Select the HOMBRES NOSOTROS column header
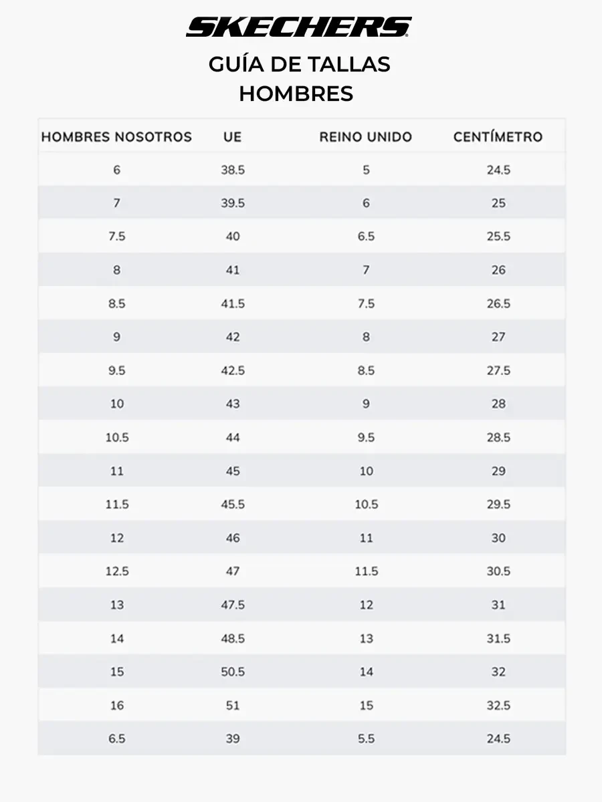602x802 pixels. click(x=116, y=137)
